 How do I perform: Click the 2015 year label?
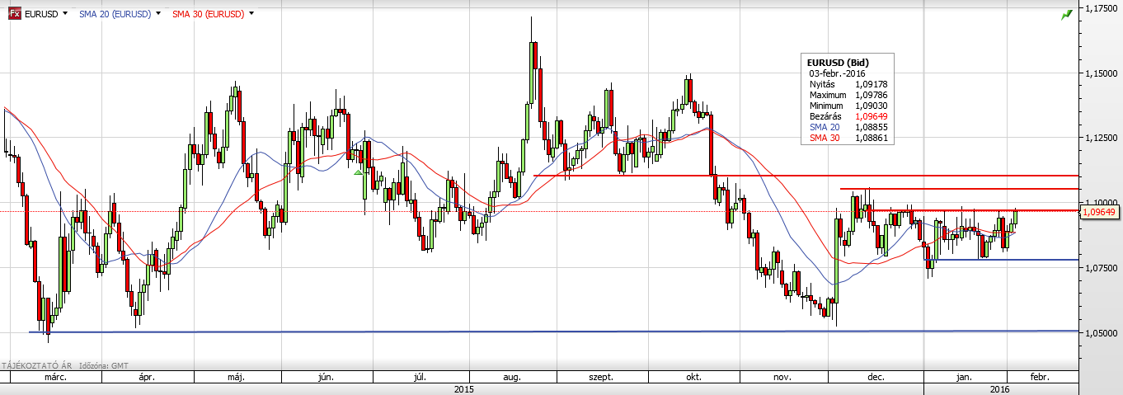464,388
